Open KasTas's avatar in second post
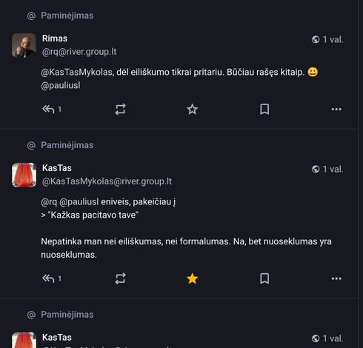 (24, 175)
